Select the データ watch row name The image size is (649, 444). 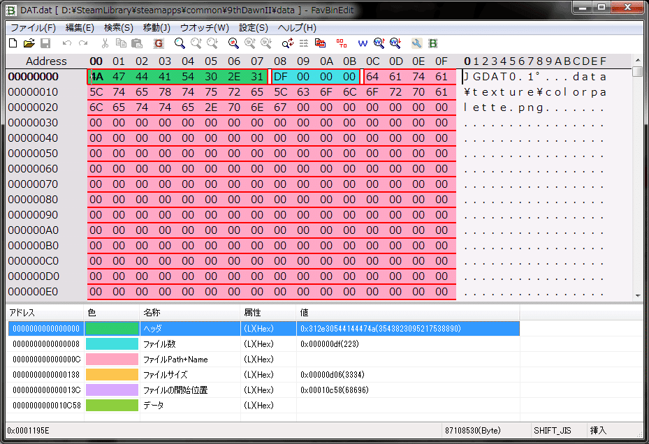(x=153, y=405)
